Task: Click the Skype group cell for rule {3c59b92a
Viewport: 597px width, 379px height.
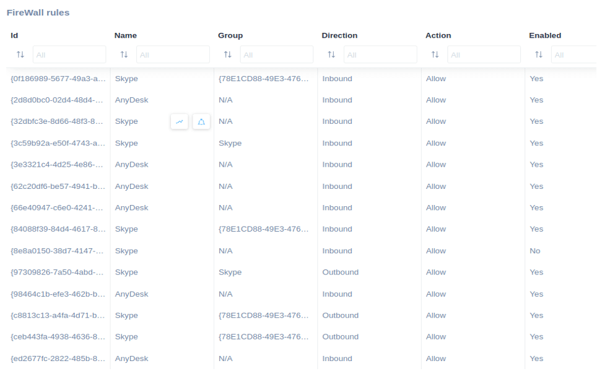Action: (x=230, y=143)
